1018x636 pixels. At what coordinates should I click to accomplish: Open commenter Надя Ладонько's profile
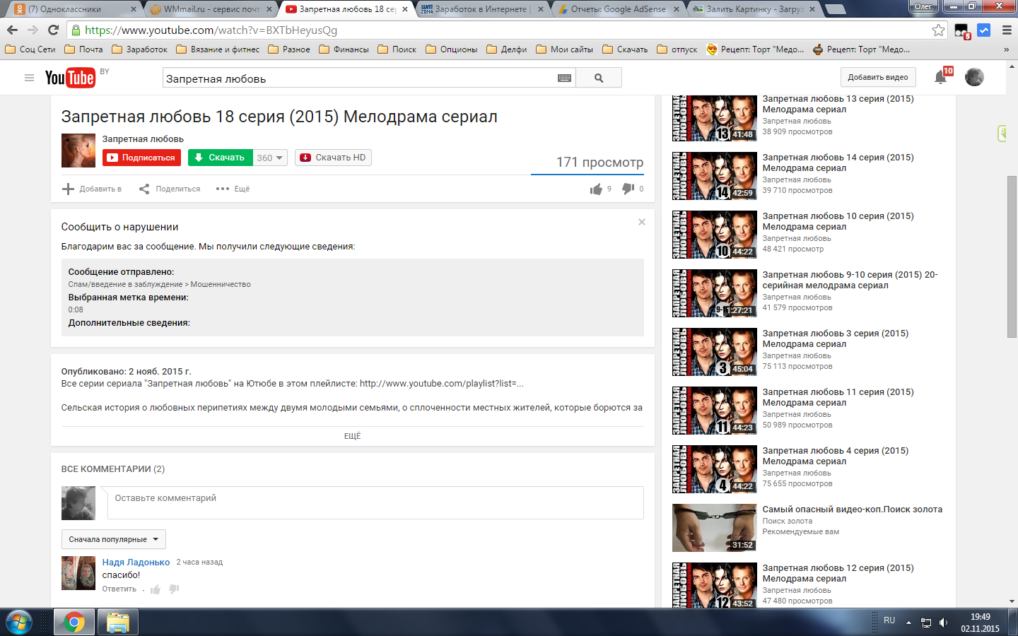pyautogui.click(x=136, y=563)
